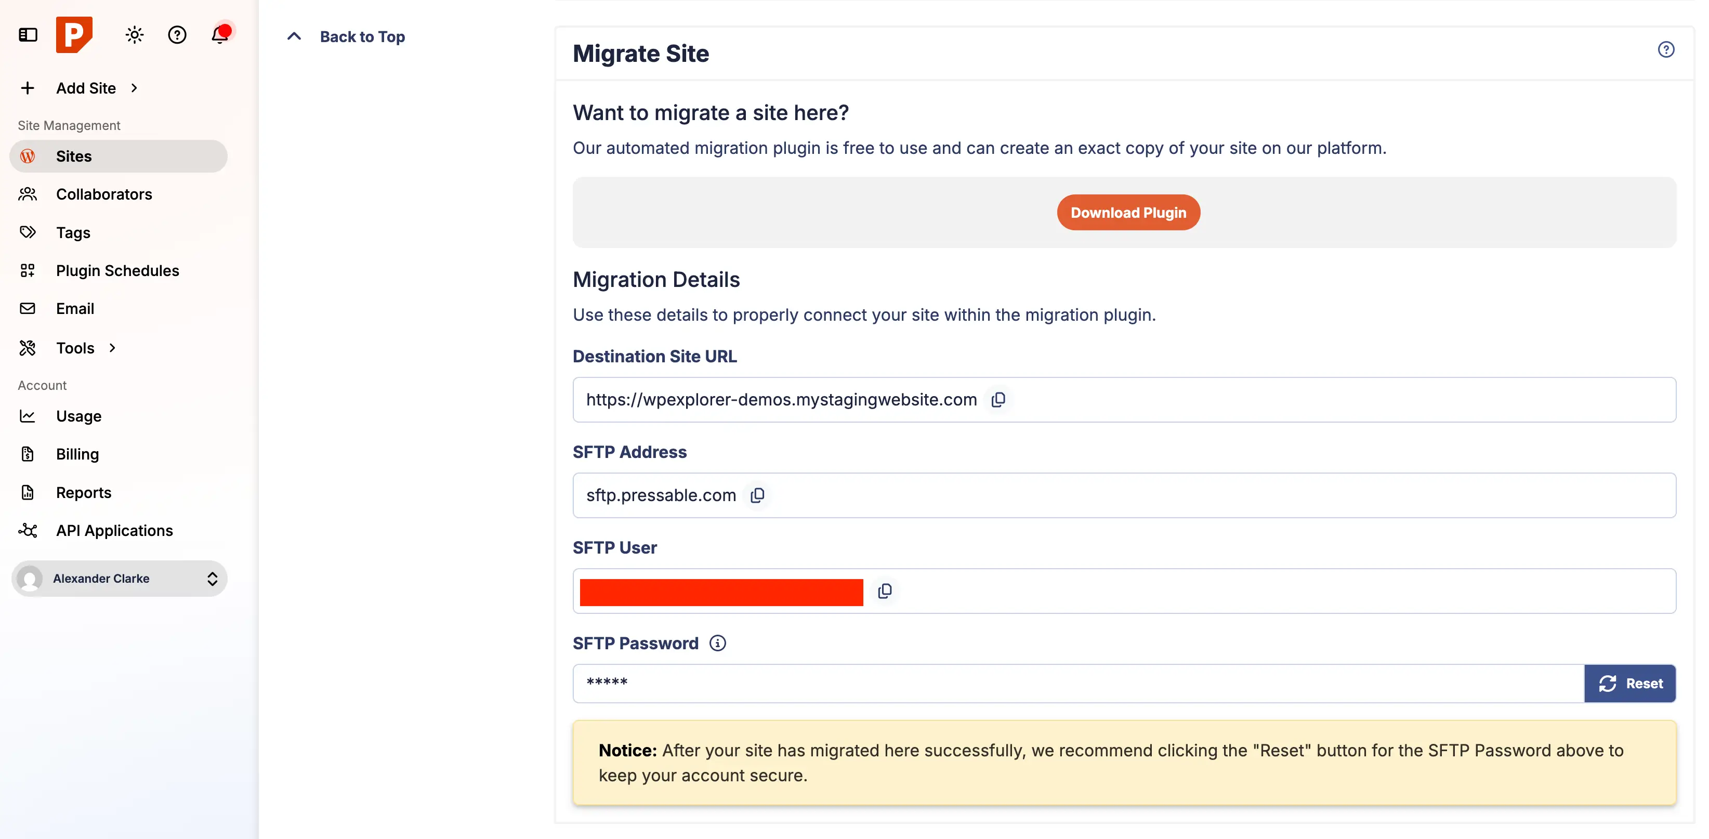Open Reports from the Account menu
This screenshot has height=839, width=1709.
83,492
